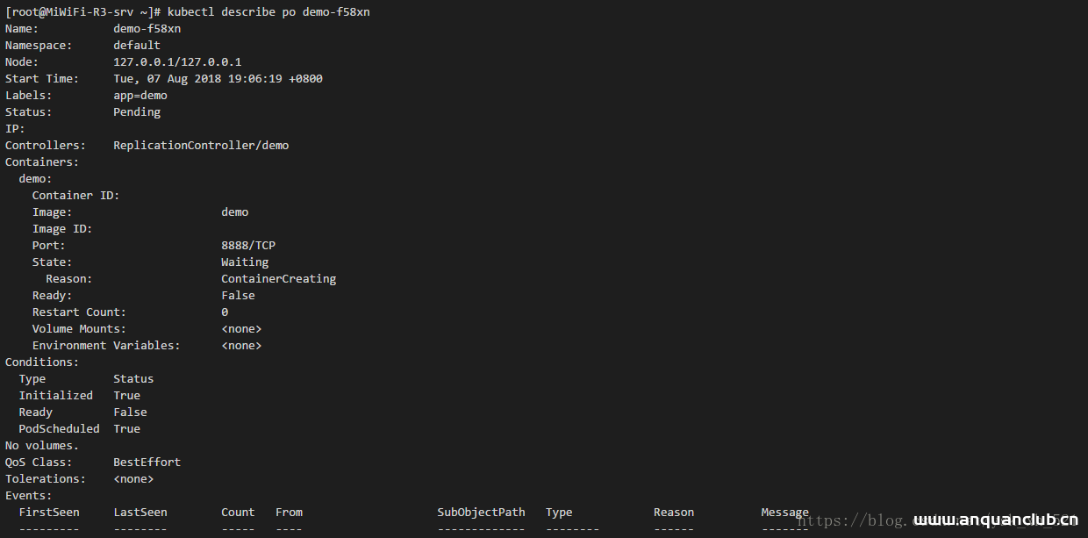
Task: Click the pod name demo-f58xn value
Action: click(147, 29)
